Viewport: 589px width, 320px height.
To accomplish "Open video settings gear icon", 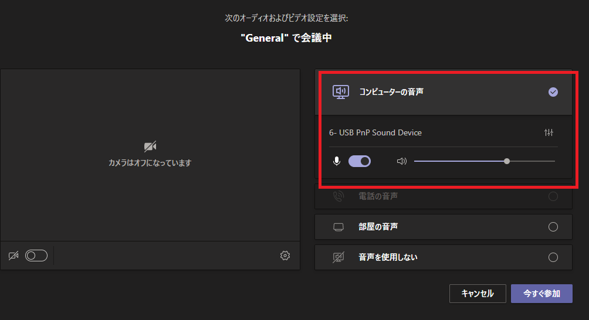I will click(x=285, y=256).
